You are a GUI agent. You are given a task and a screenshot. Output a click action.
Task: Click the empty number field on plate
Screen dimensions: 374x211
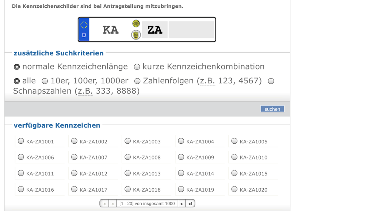pyautogui.click(x=191, y=30)
